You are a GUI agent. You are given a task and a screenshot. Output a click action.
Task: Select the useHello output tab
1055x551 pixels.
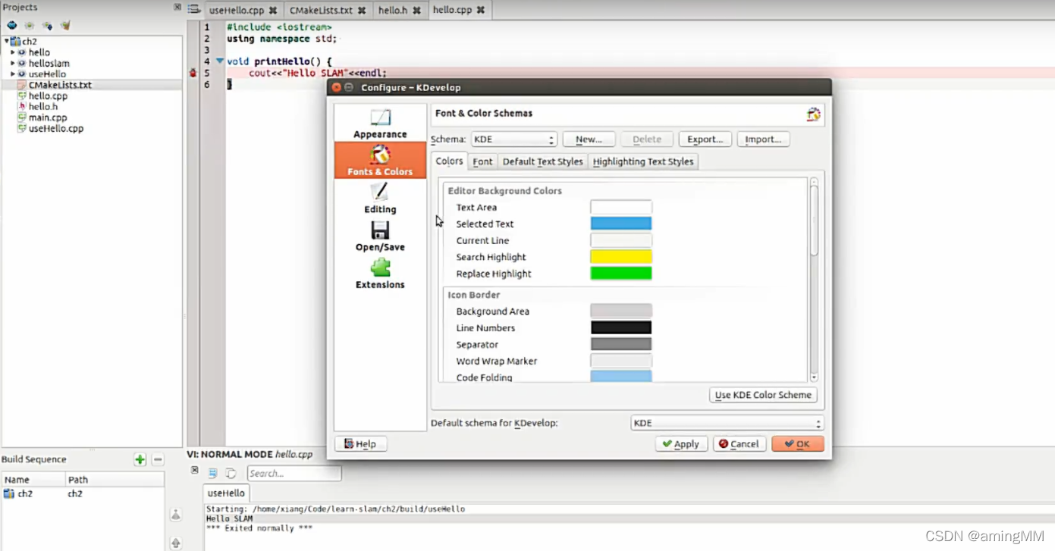226,493
